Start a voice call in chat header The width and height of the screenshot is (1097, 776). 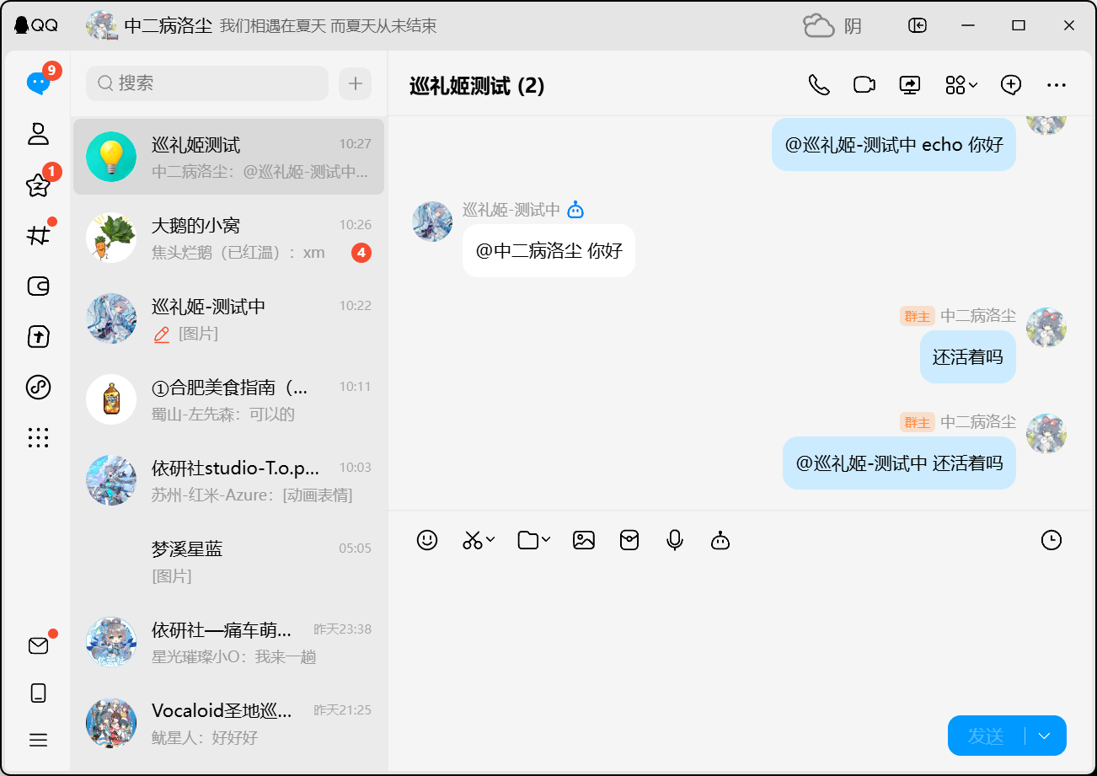818,84
